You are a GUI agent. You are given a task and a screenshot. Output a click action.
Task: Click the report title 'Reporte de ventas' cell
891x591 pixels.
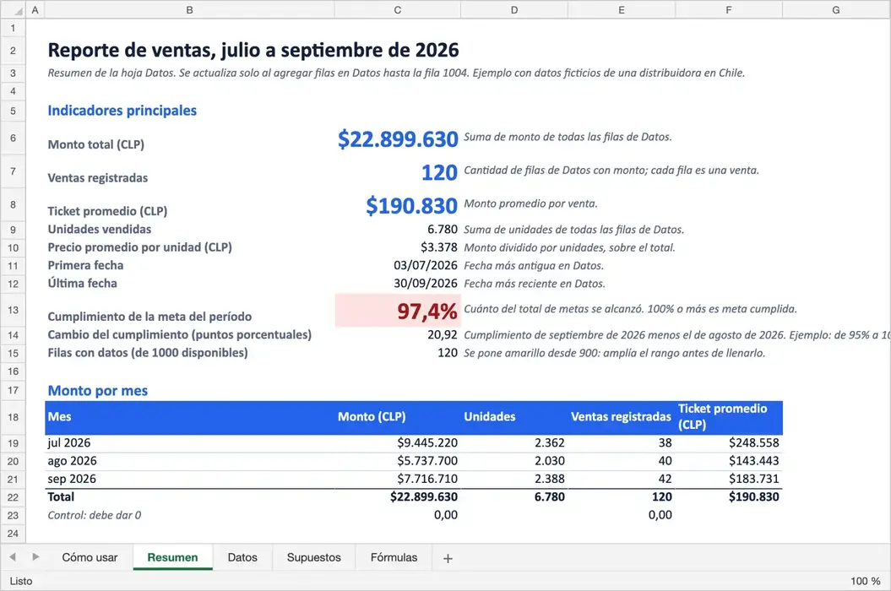point(253,50)
